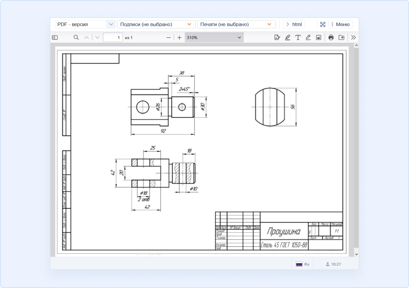
Task: Select the add image tool
Action: click(318, 37)
